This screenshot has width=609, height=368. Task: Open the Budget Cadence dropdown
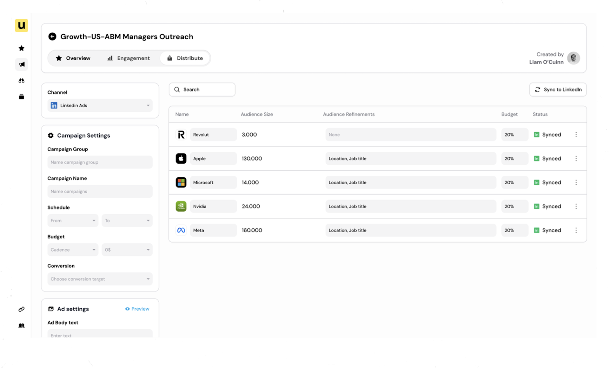point(73,250)
